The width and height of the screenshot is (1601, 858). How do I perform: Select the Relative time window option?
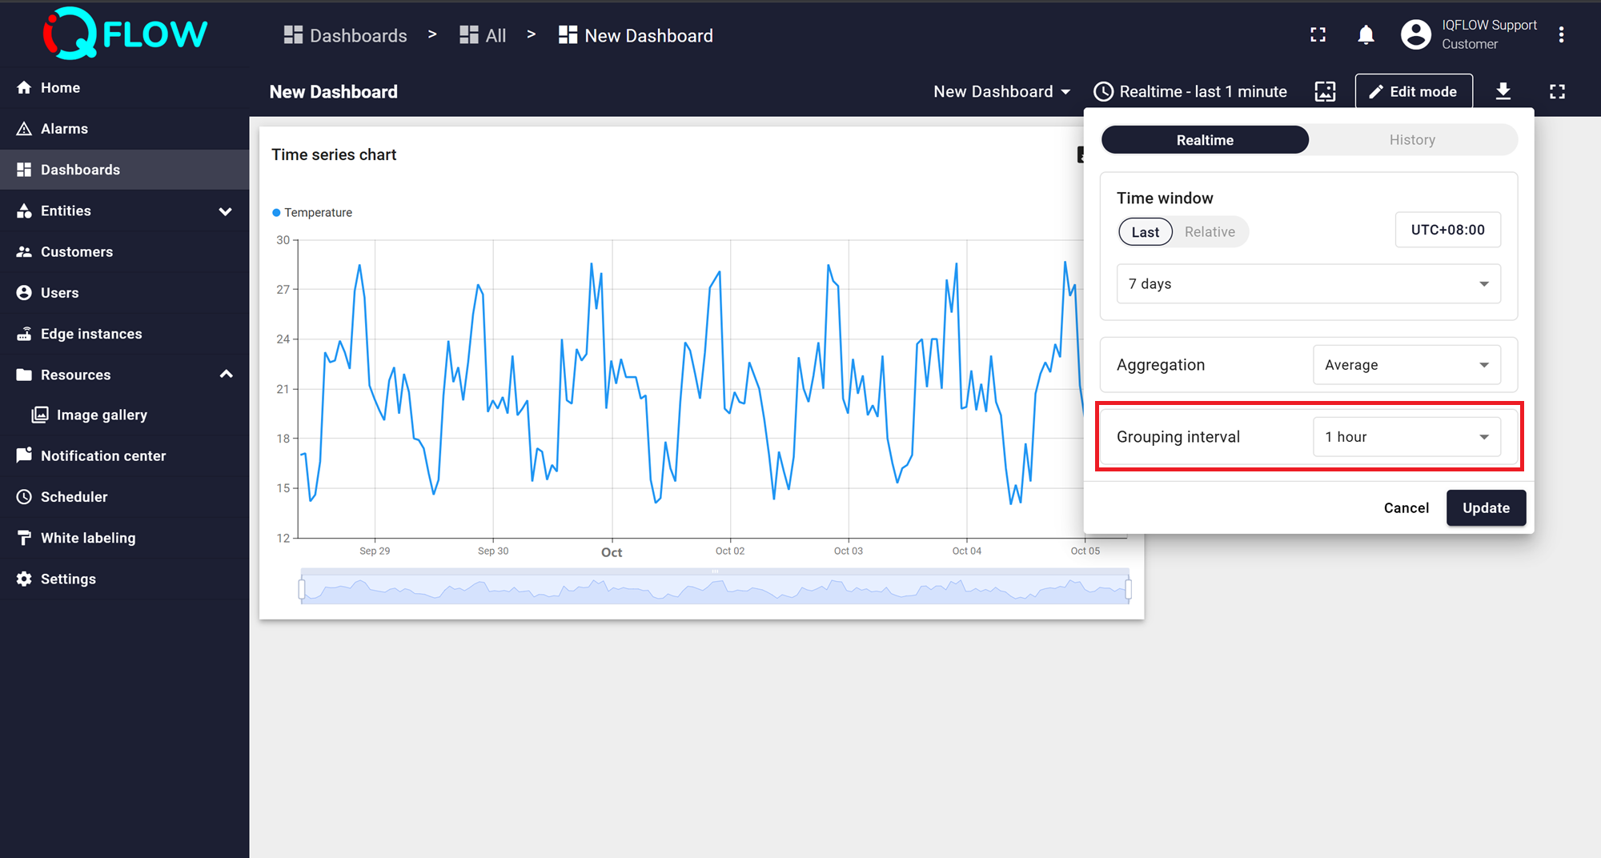click(1209, 232)
